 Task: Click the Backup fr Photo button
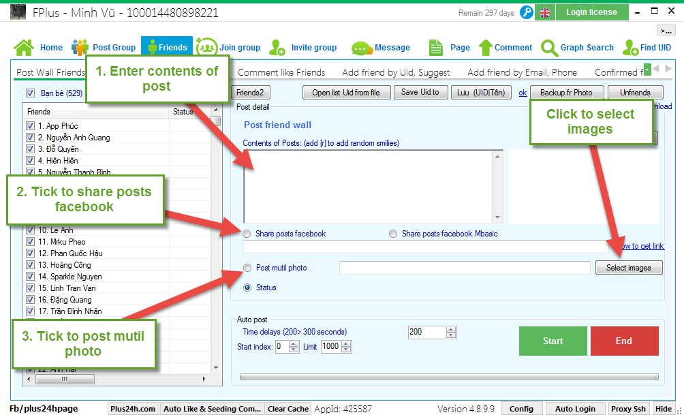(x=567, y=93)
